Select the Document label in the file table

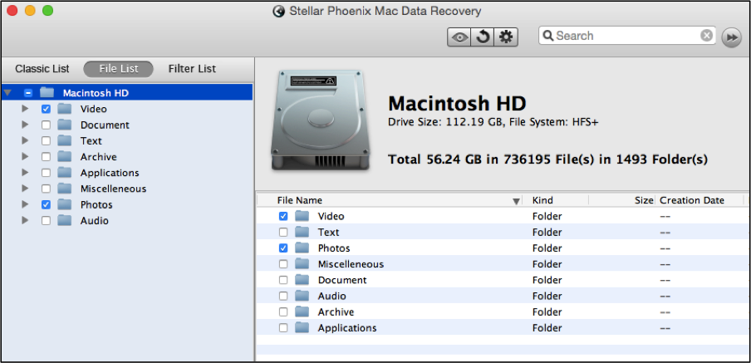coord(342,280)
